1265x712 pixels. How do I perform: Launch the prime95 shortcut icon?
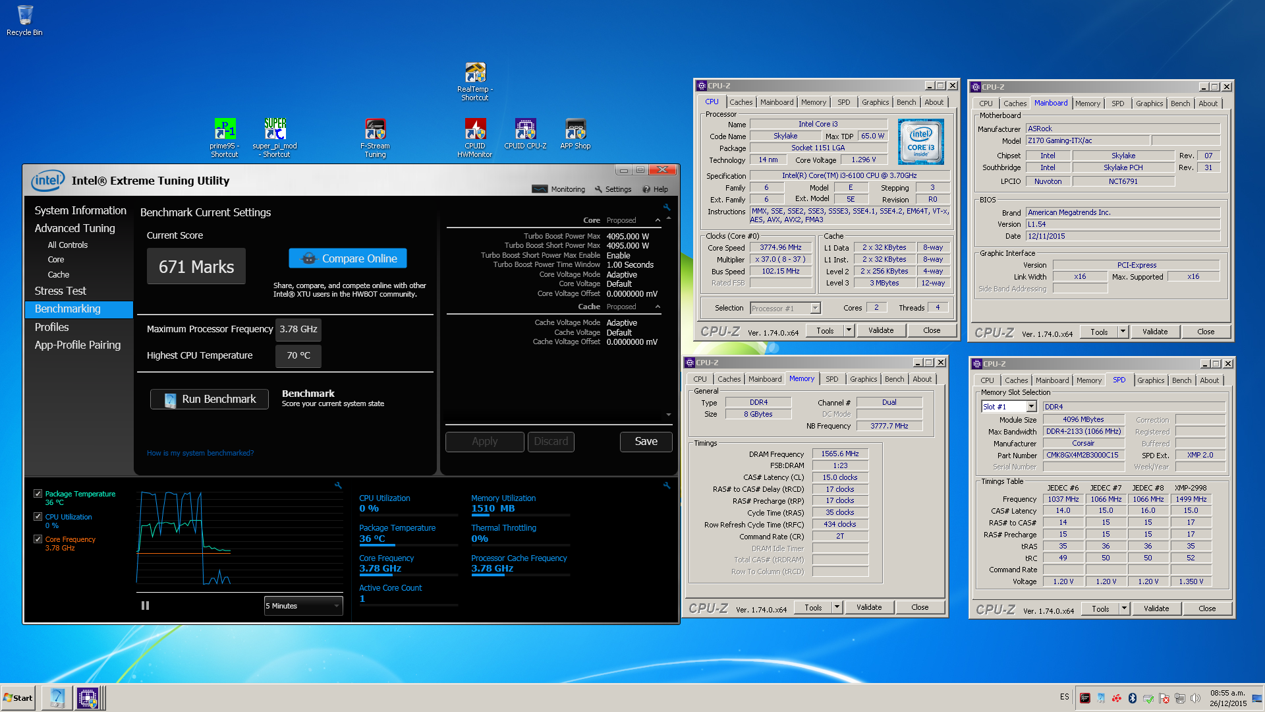225,138
